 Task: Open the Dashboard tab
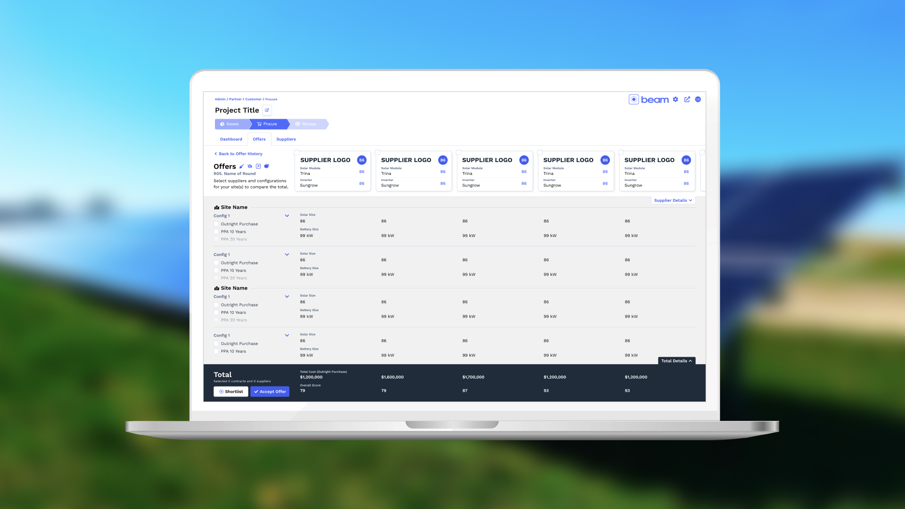(231, 139)
